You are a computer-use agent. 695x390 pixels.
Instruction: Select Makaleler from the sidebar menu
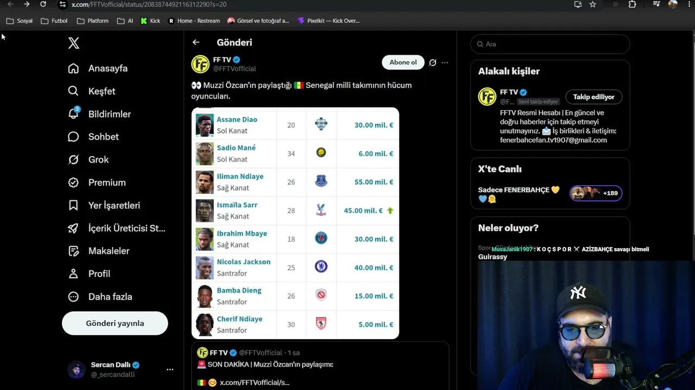pos(109,251)
